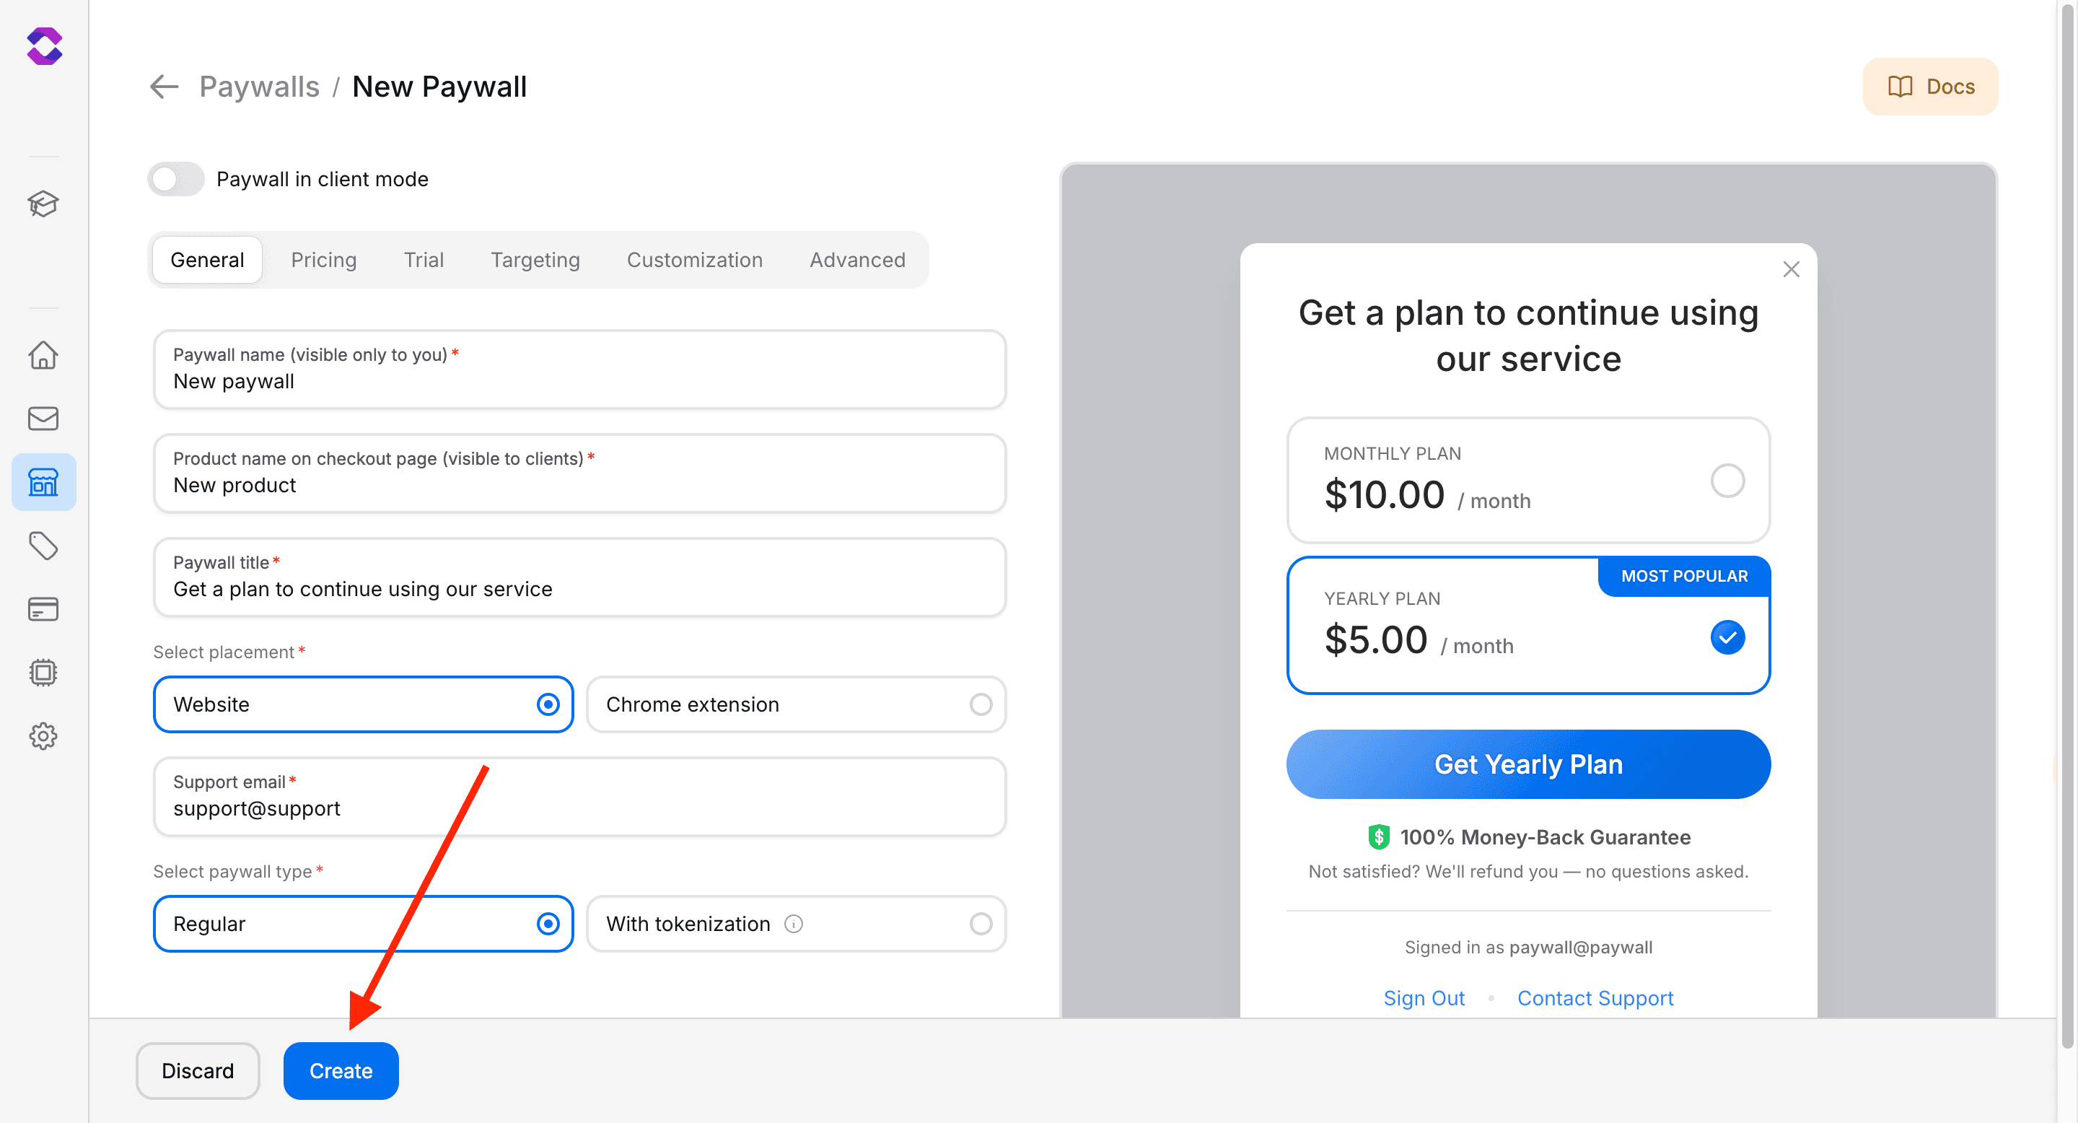Open the email icon in the sidebar
This screenshot has height=1123, width=2078.
43,418
